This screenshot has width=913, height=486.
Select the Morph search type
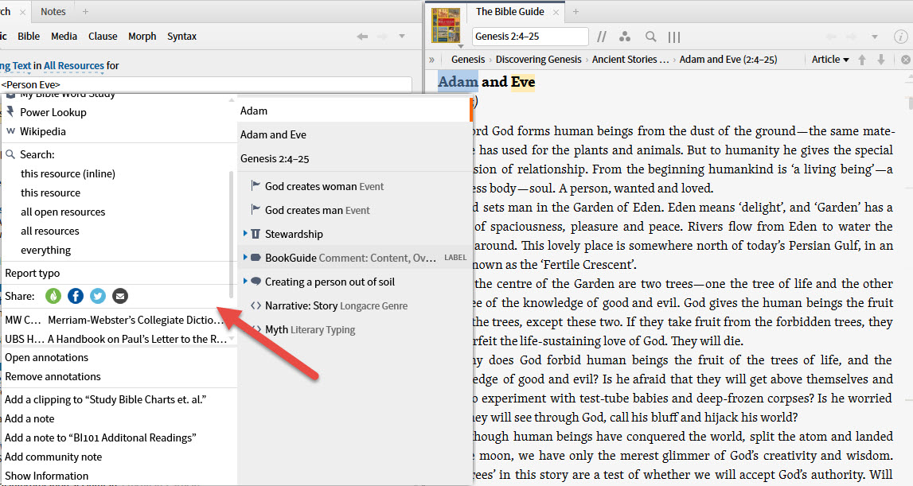[142, 36]
